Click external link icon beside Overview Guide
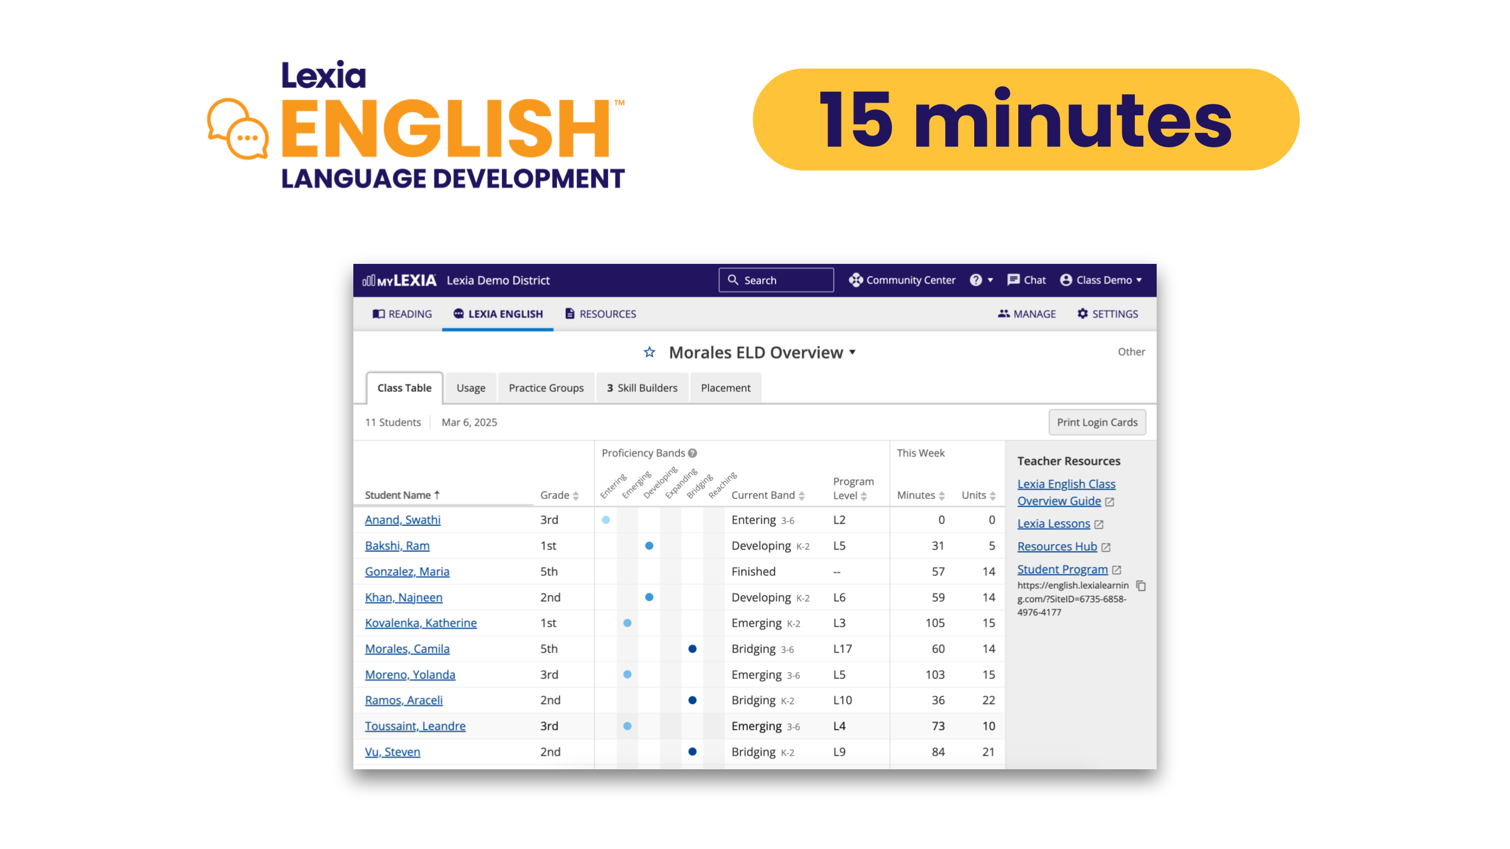The width and height of the screenshot is (1510, 849). pyautogui.click(x=1110, y=502)
